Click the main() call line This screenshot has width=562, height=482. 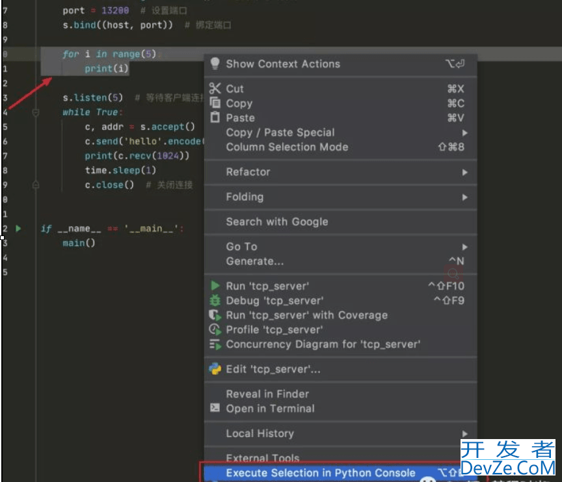click(79, 243)
